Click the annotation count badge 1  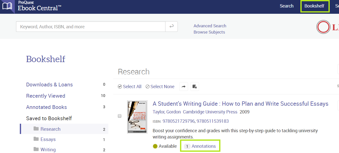click(x=187, y=146)
